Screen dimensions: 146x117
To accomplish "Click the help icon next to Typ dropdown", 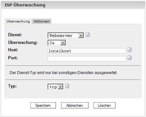I will (67, 86).
